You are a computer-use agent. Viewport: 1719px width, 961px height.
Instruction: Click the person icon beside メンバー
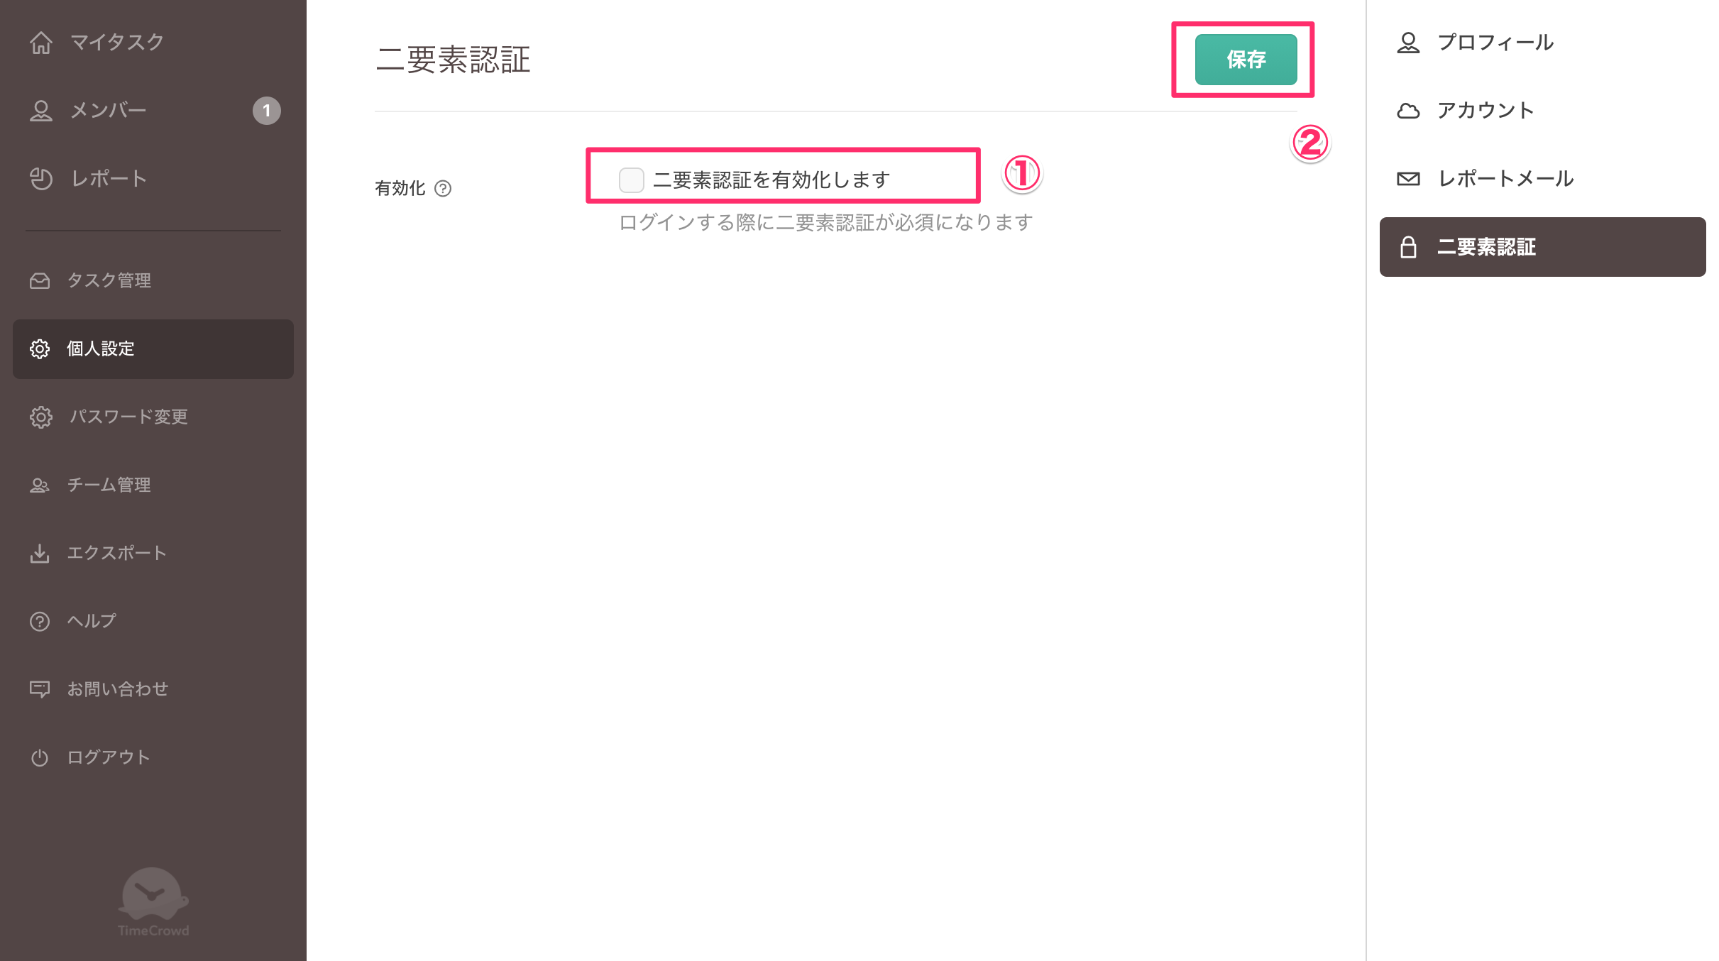tap(41, 111)
